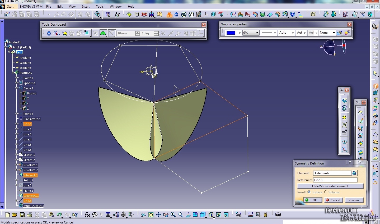Click the car icon in the top toolbar
The height and width of the screenshot is (224, 380).
click(x=152, y=14)
